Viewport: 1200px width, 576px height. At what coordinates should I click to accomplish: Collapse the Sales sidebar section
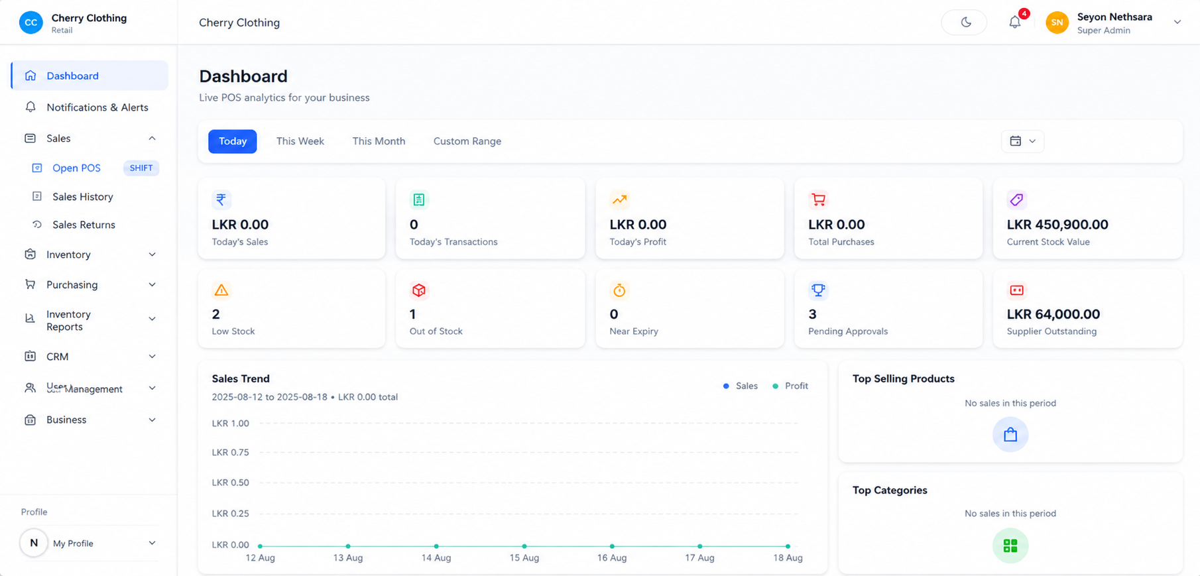(x=90, y=139)
